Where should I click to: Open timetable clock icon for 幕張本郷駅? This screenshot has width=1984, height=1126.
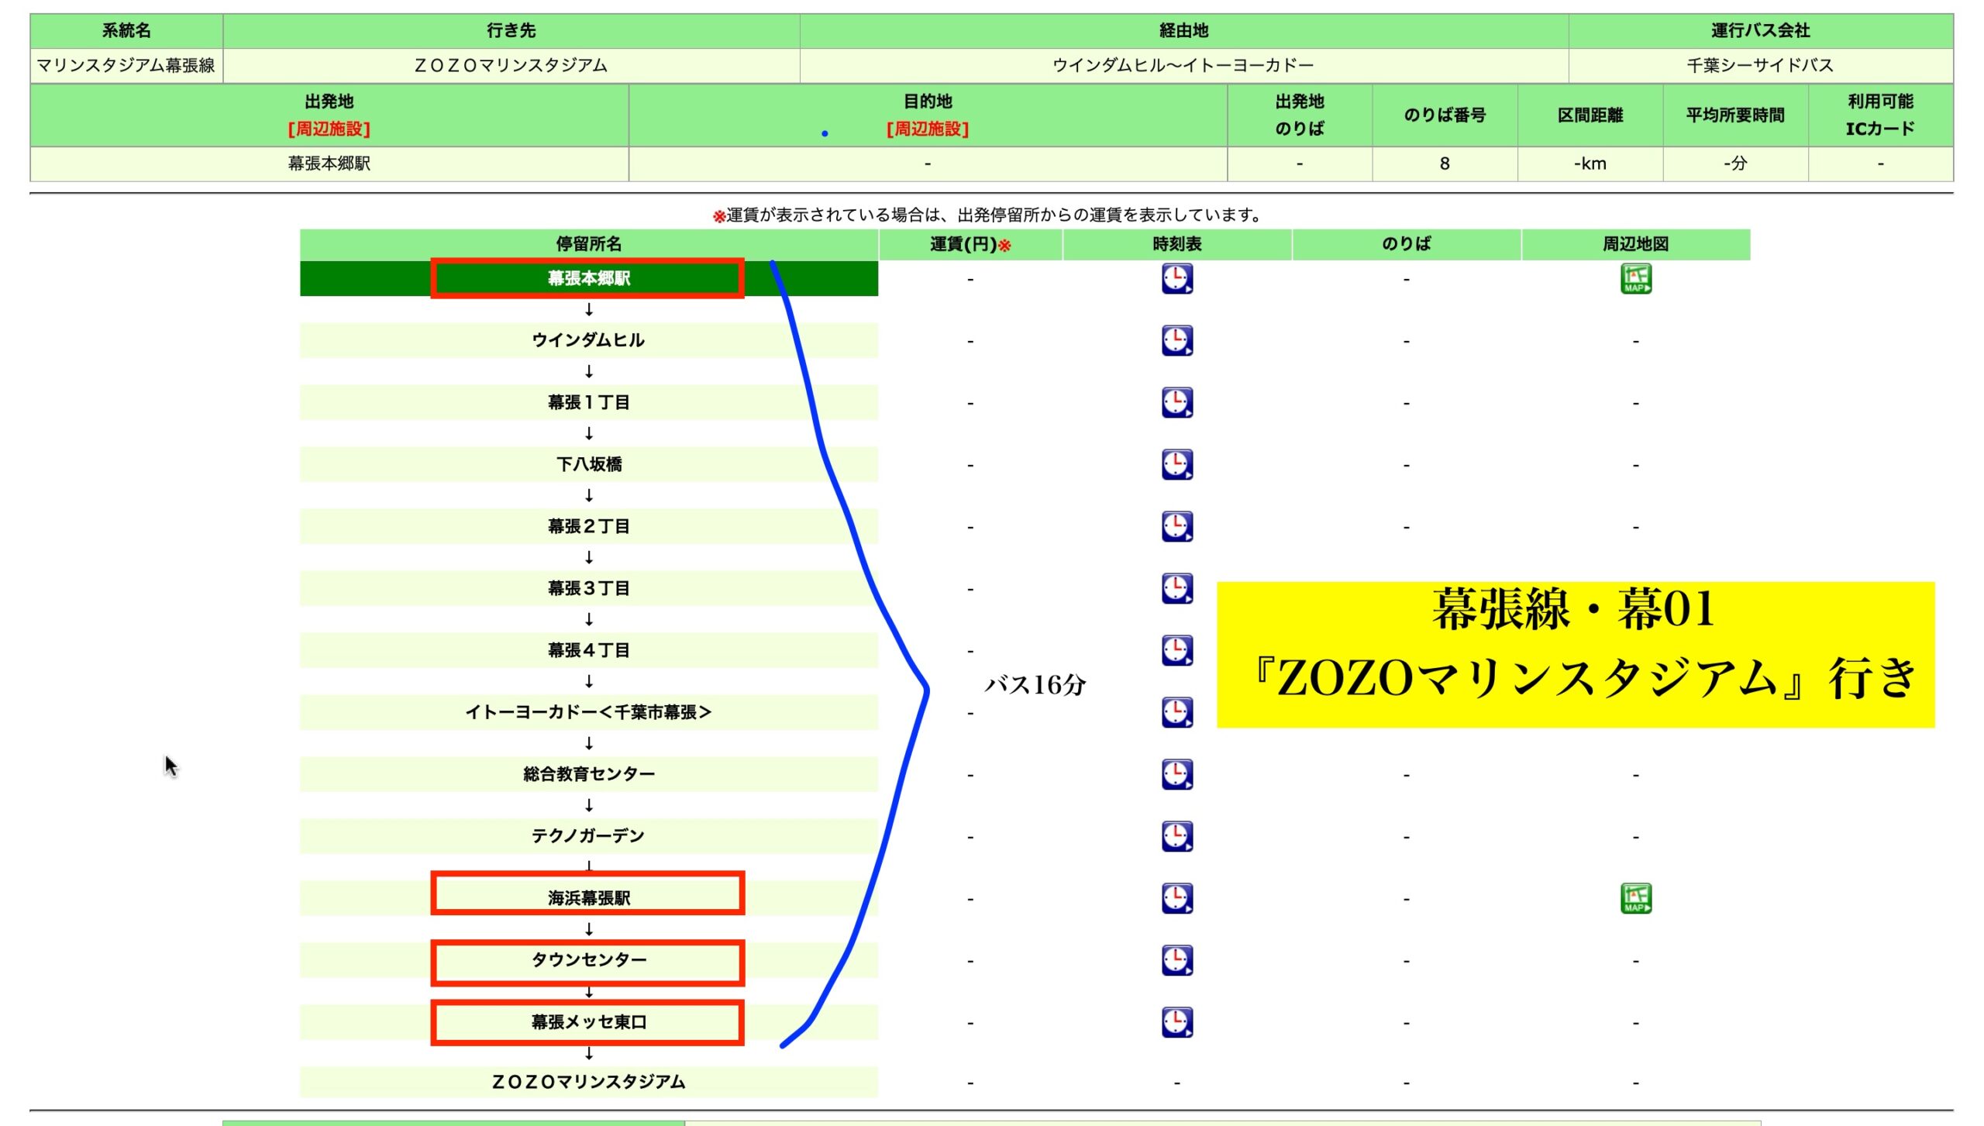coord(1176,278)
